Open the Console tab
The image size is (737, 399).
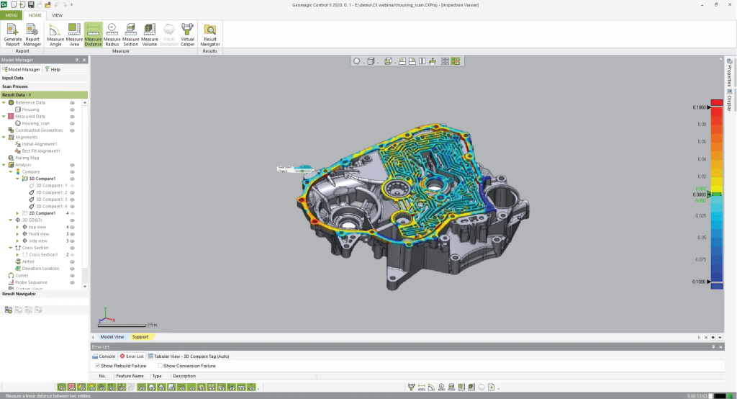click(x=104, y=356)
